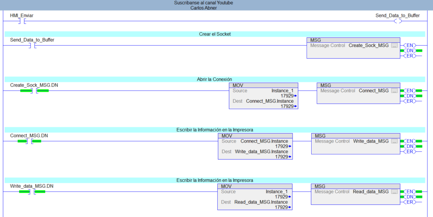Click the ER coil of Write_data_MSG
This screenshot has height=217, width=433.
(x=410, y=151)
